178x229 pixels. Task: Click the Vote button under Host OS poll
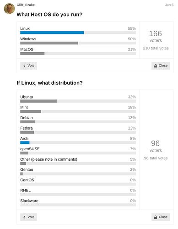tap(28, 65)
